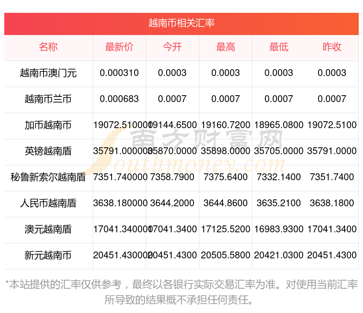This screenshot has height=313, width=363.
Task: Select the 越南币兰币 row name
Action: click(48, 99)
